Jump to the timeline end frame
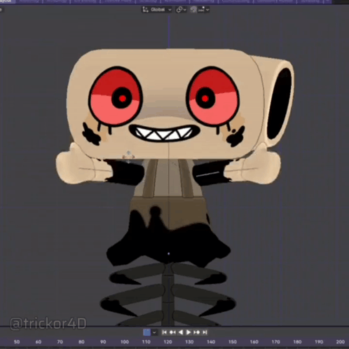The image size is (349, 349). pyautogui.click(x=205, y=332)
